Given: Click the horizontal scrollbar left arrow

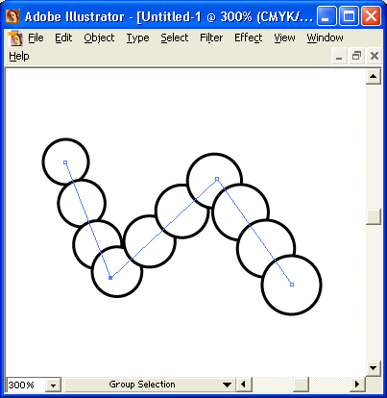Looking at the screenshot, I should tap(244, 384).
